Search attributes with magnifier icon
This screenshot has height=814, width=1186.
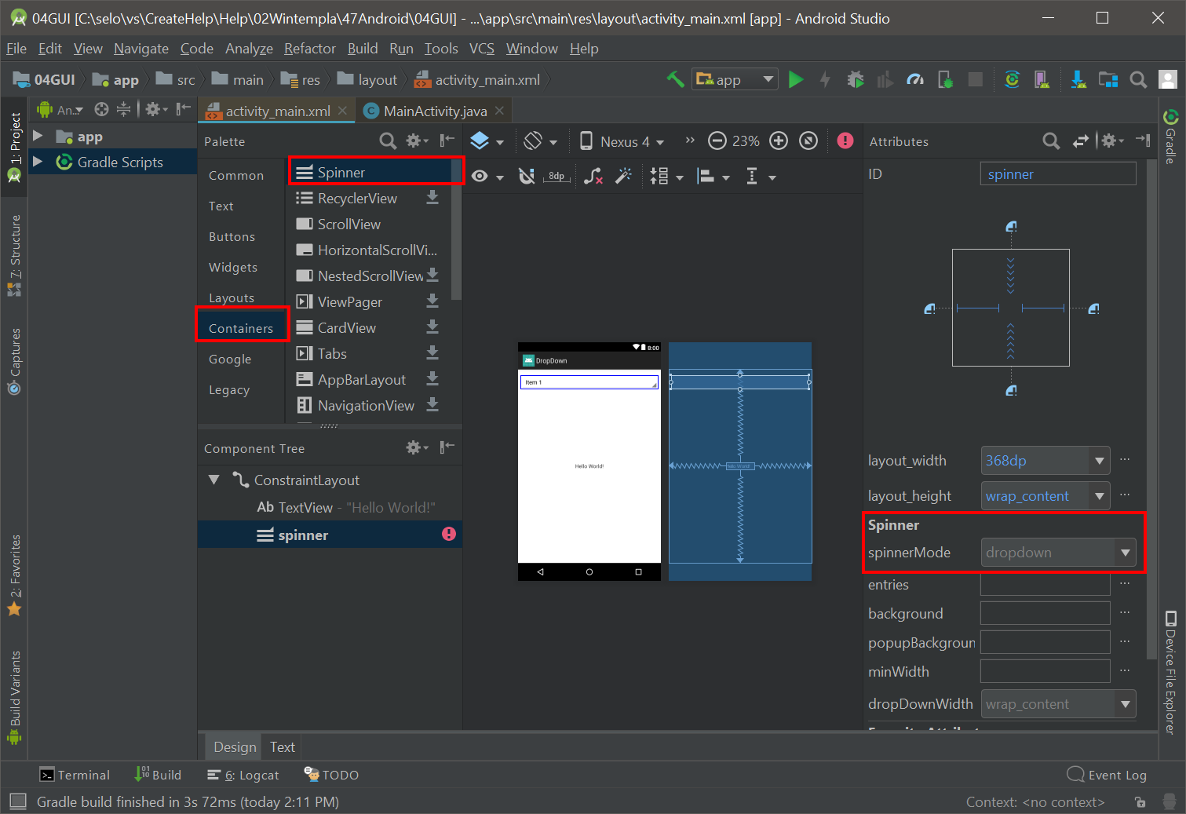tap(1051, 141)
